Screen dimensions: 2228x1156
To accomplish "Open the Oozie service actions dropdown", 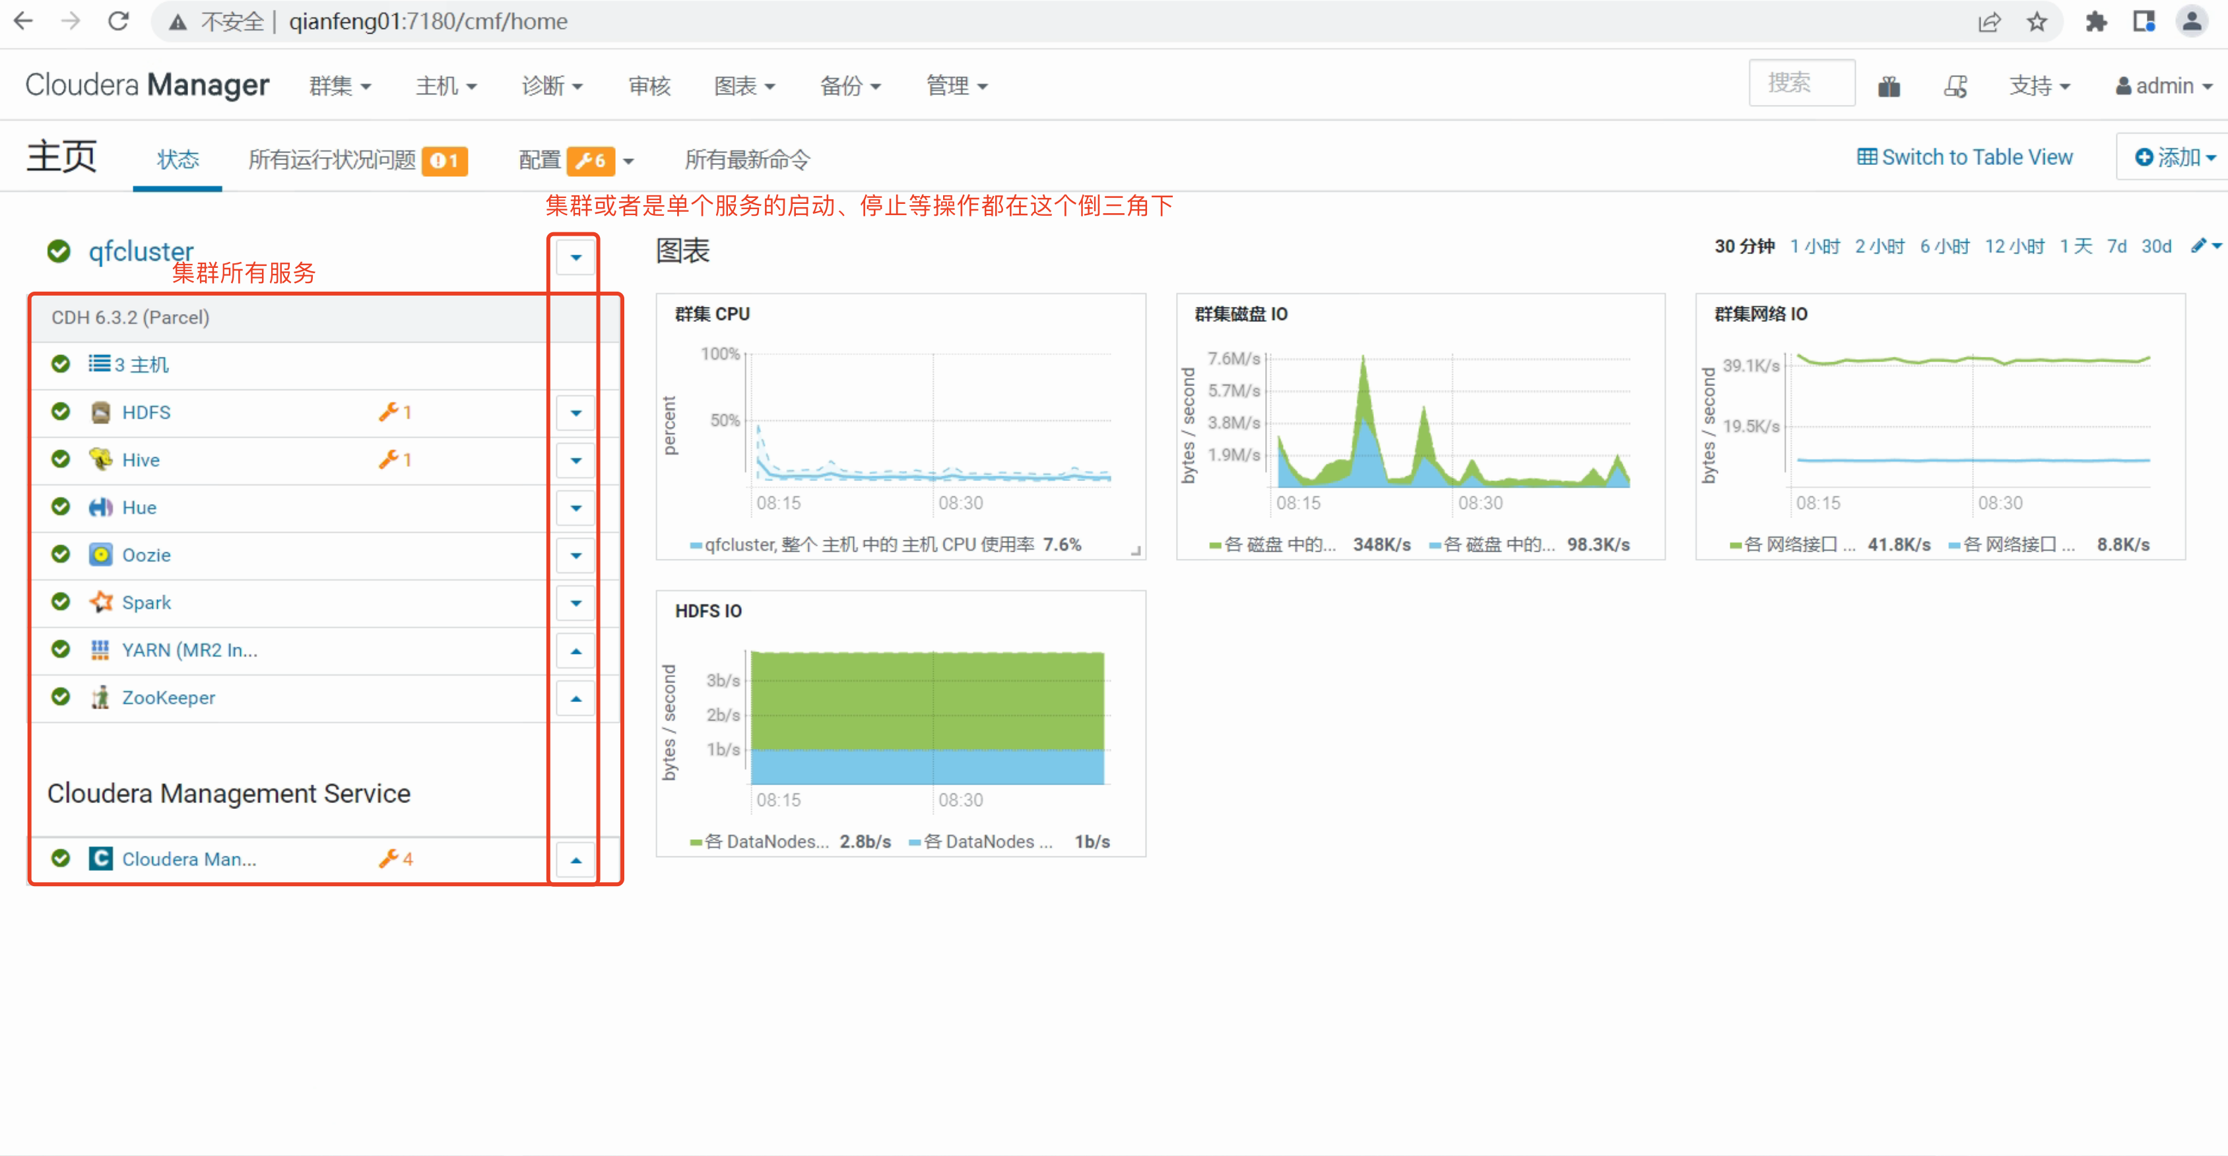I will [575, 555].
